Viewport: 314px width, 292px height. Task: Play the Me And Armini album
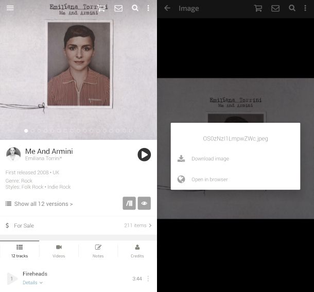click(144, 155)
